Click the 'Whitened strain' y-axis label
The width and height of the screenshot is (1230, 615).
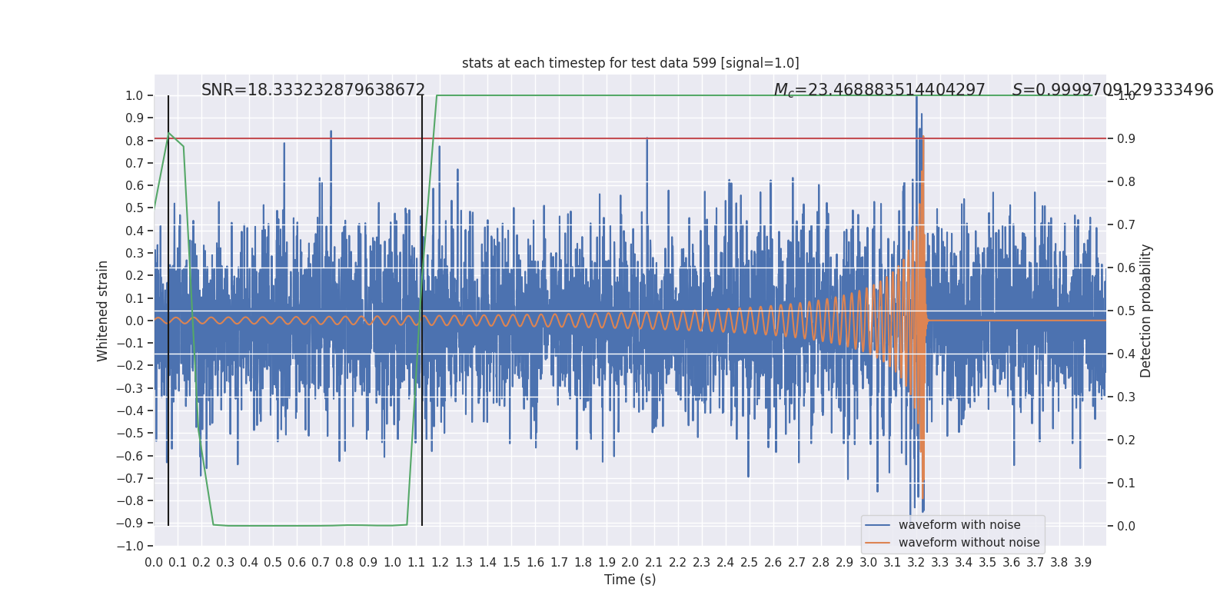click(103, 311)
